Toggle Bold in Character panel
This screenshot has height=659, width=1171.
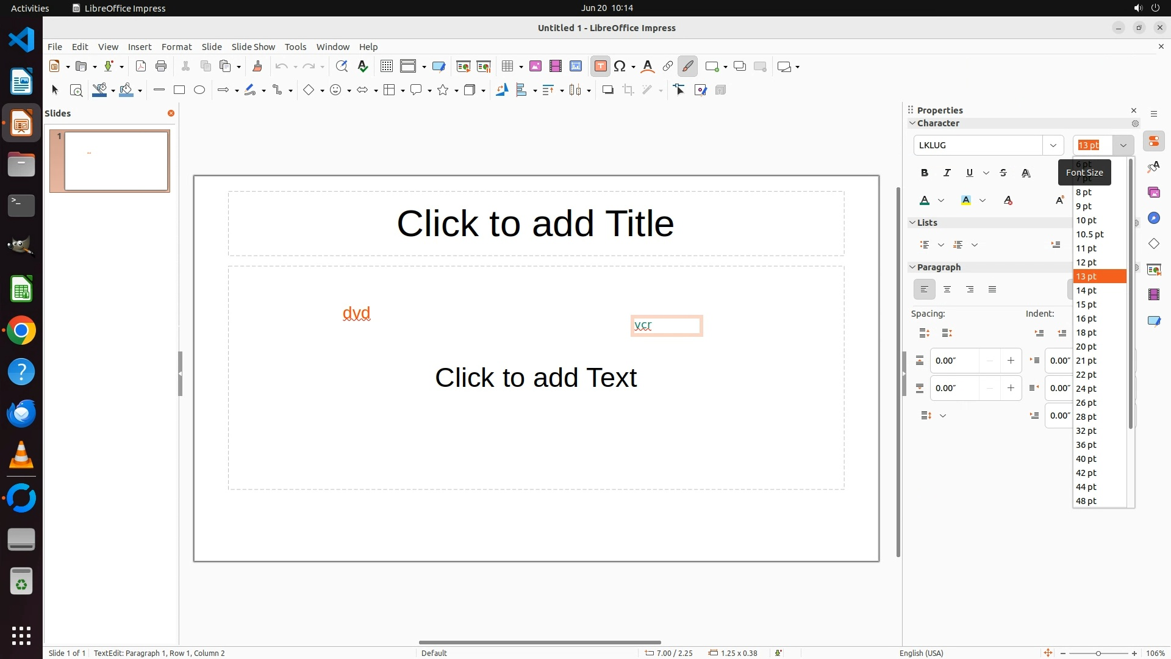[x=924, y=173]
